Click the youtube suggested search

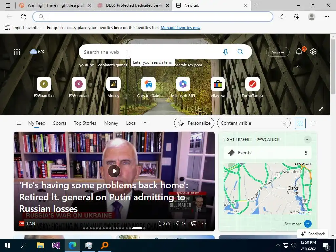pyautogui.click(x=86, y=65)
